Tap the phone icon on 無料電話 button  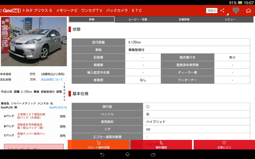click(161, 143)
